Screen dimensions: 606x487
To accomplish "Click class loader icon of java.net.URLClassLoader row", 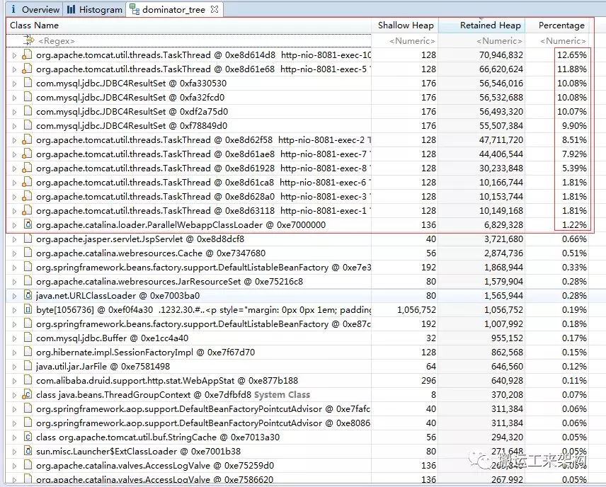I will click(28, 295).
